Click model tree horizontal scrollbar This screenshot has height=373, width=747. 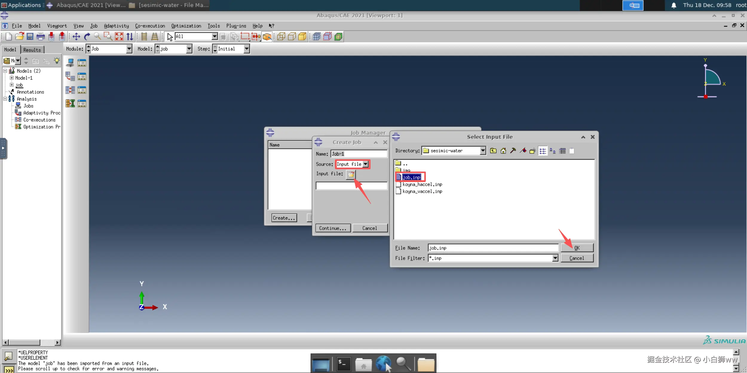pos(24,342)
